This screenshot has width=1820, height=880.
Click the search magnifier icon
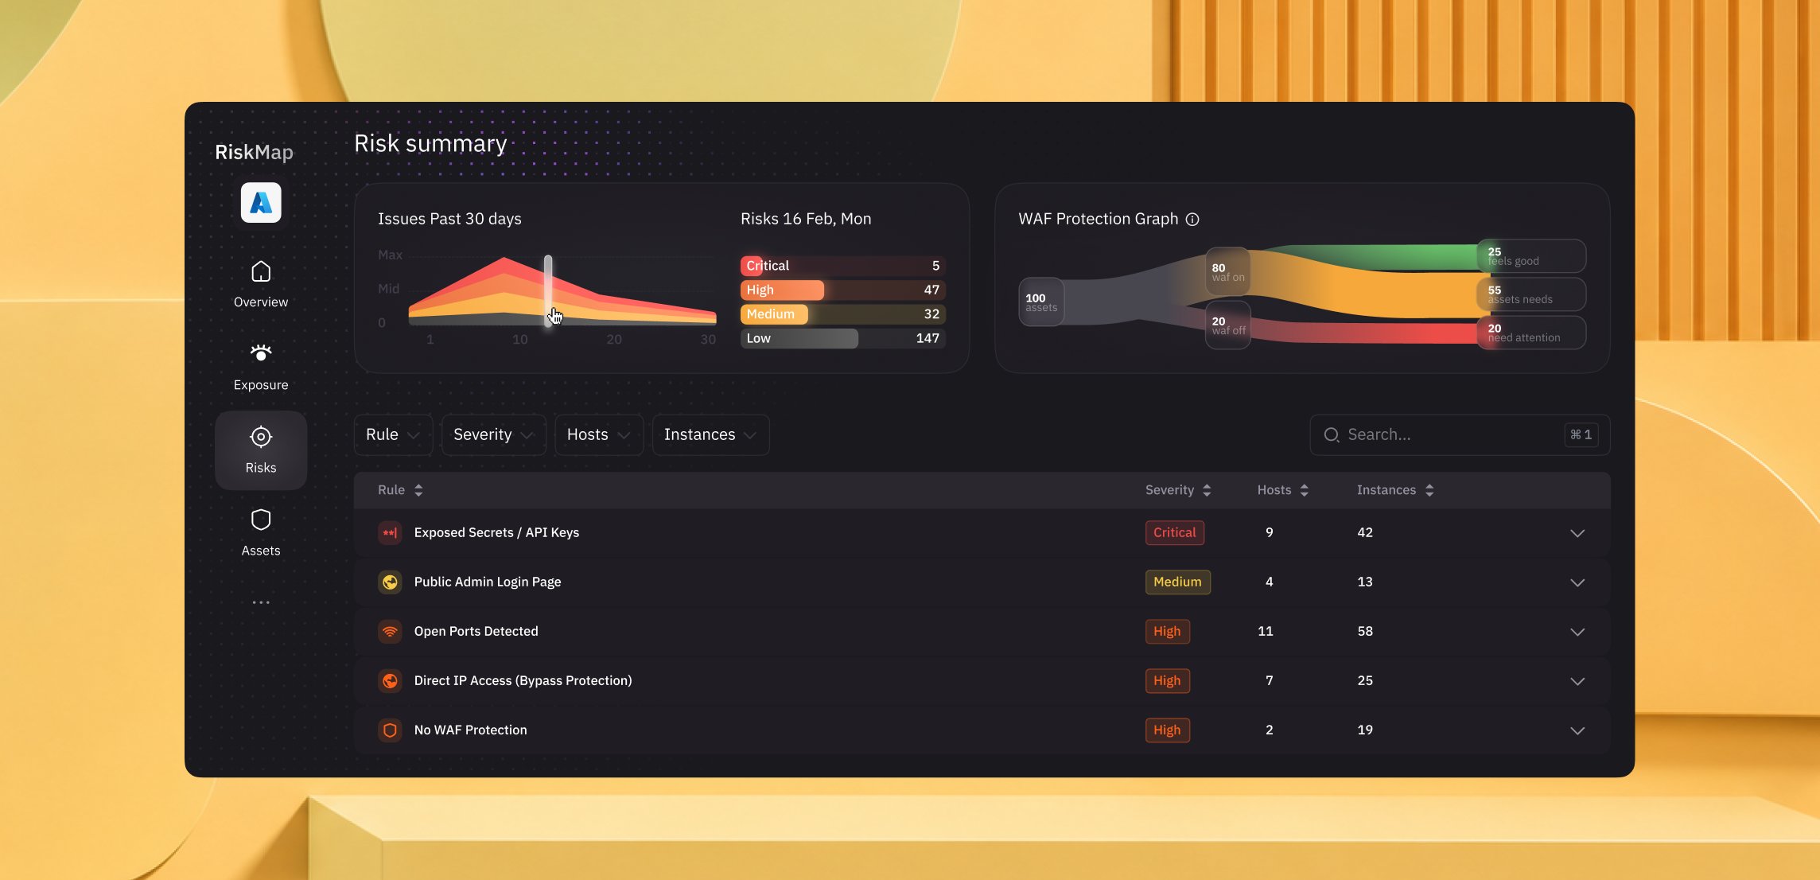(x=1332, y=435)
